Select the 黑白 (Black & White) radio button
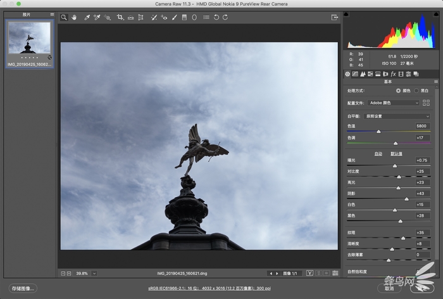 416,91
